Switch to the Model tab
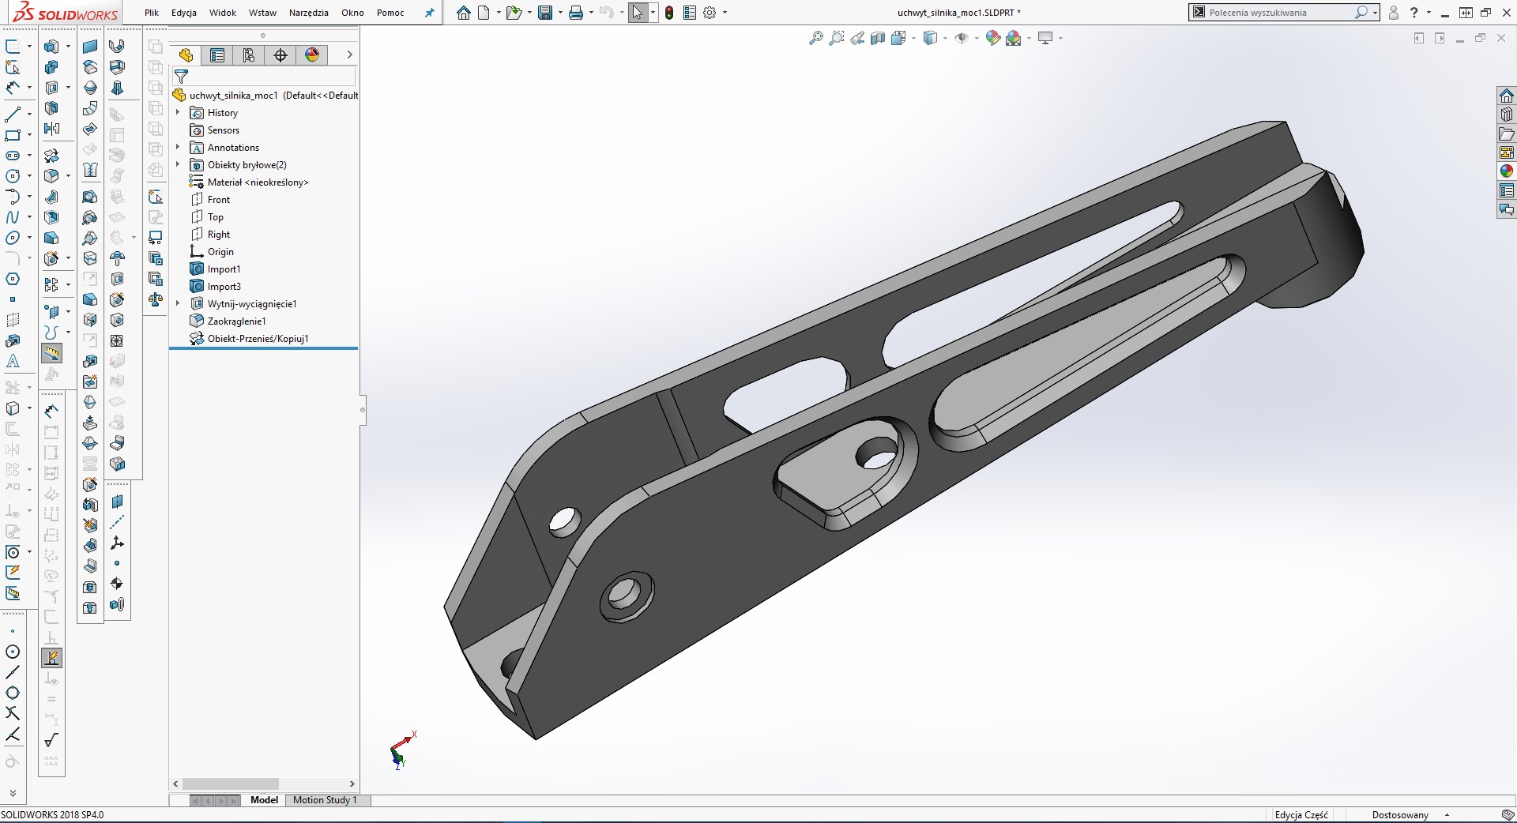This screenshot has height=823, width=1517. click(x=264, y=800)
